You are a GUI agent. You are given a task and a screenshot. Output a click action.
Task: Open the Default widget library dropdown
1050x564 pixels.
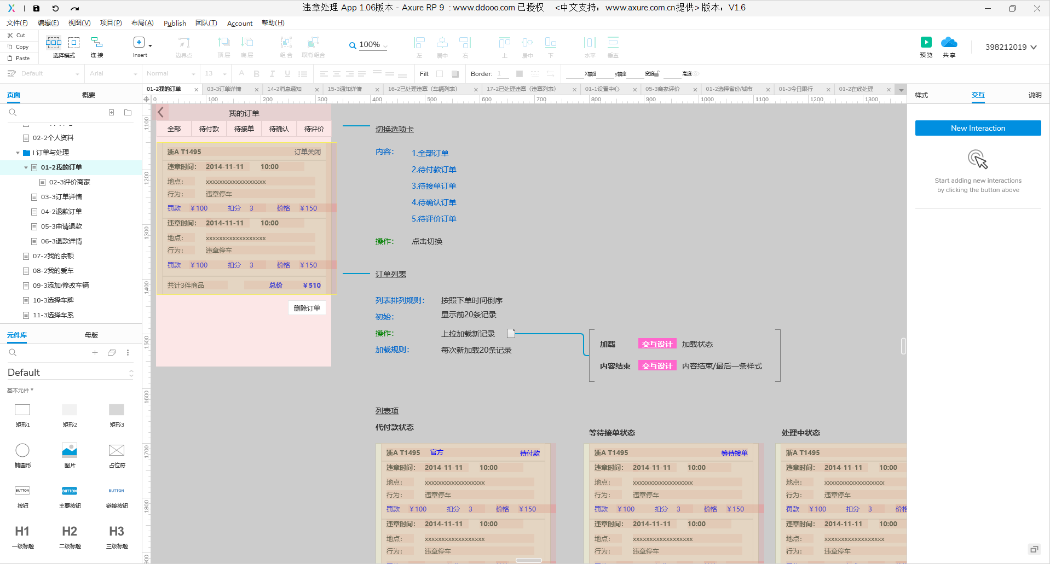pyautogui.click(x=70, y=373)
